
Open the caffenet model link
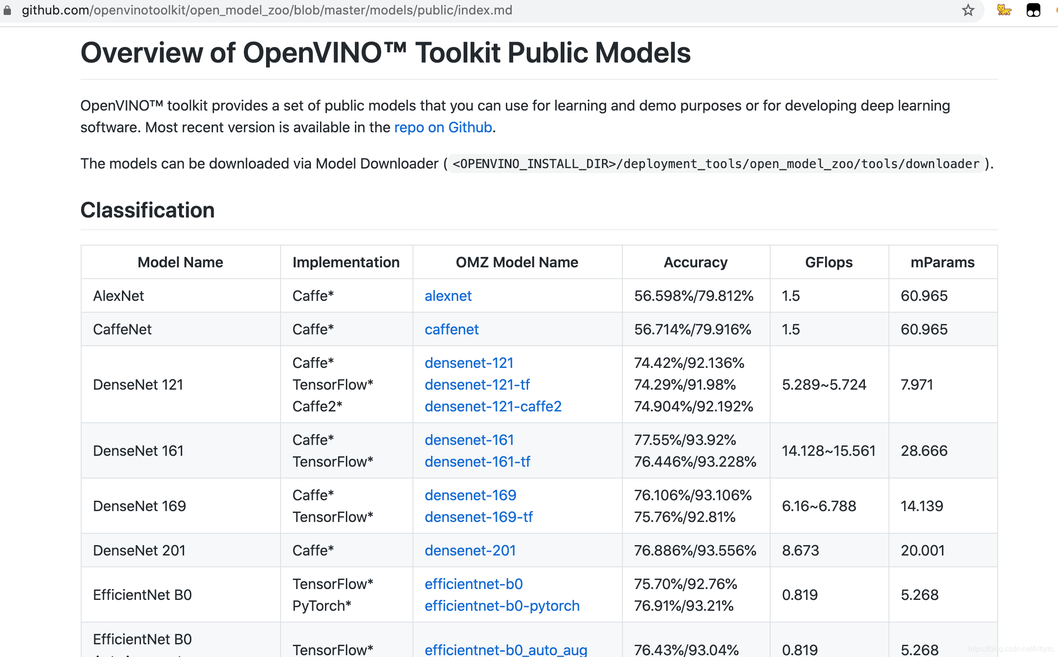click(451, 329)
